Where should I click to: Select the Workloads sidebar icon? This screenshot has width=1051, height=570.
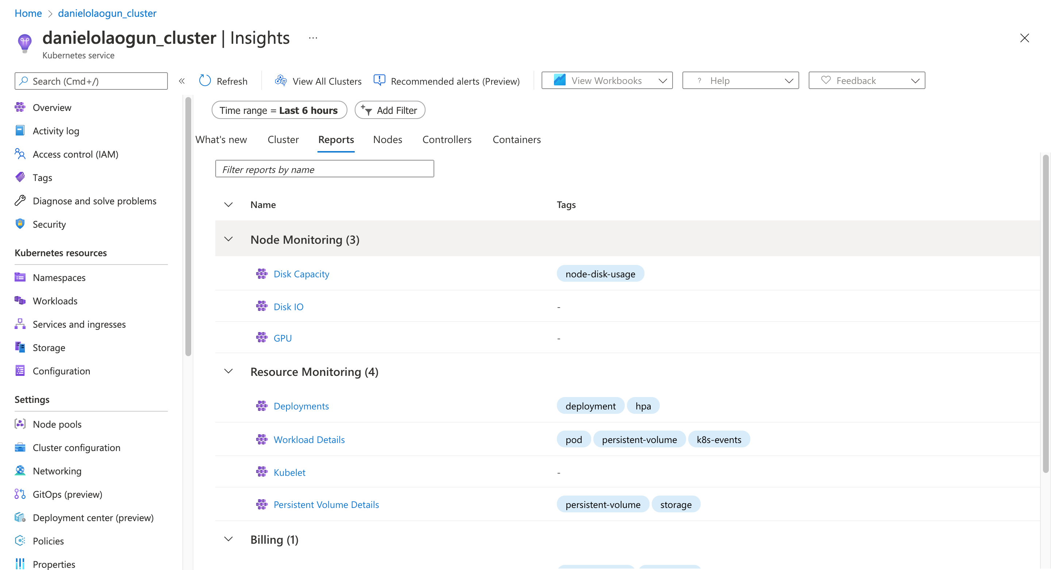(x=20, y=301)
